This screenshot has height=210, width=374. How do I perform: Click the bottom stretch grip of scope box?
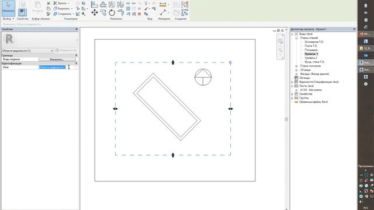[173, 155]
